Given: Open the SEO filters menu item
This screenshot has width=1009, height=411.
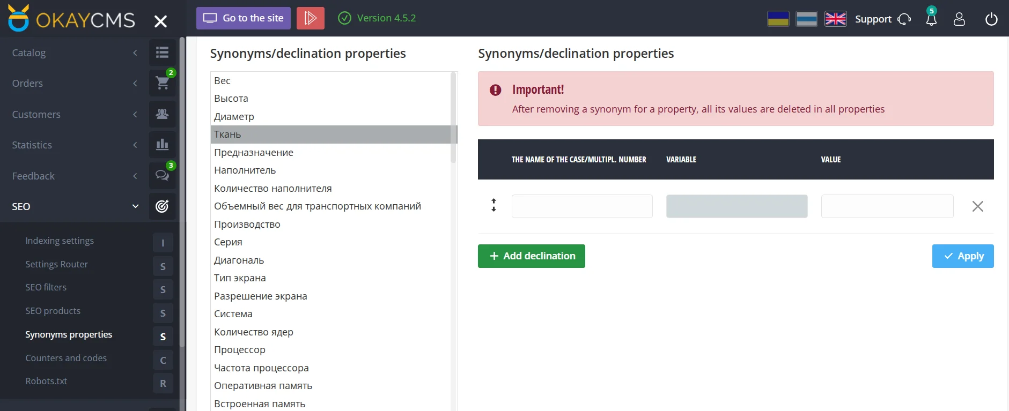Looking at the screenshot, I should pyautogui.click(x=46, y=287).
